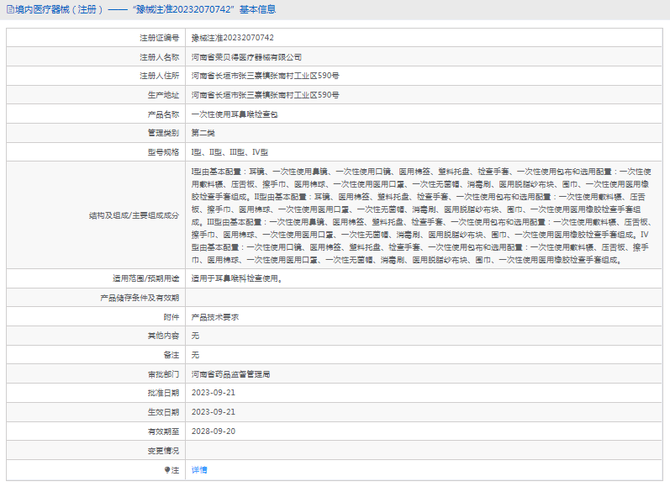The width and height of the screenshot is (670, 487).
Task: Click the 附件 label
Action: pos(171,317)
